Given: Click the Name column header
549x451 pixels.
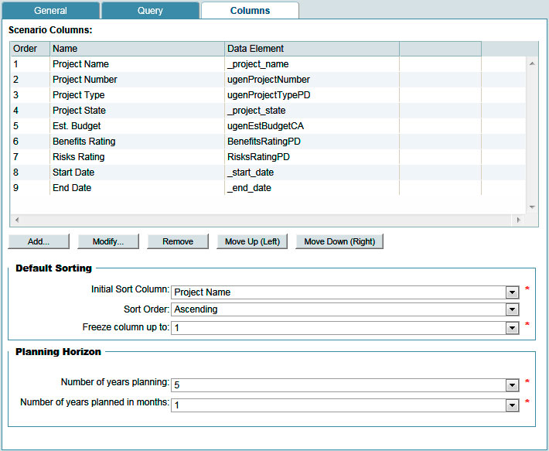Looking at the screenshot, I should pyautogui.click(x=138, y=48).
